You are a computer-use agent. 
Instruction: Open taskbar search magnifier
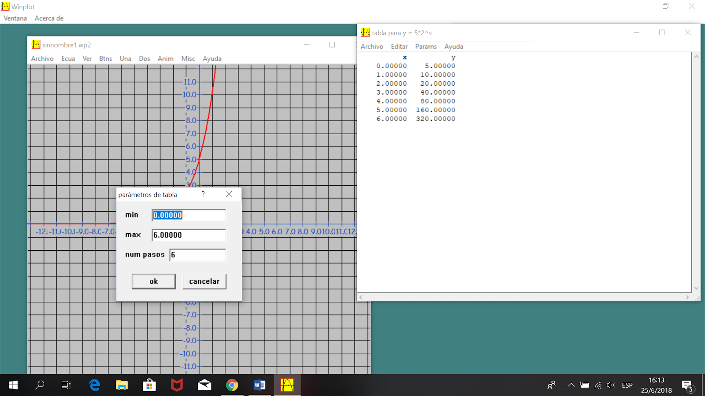click(40, 385)
